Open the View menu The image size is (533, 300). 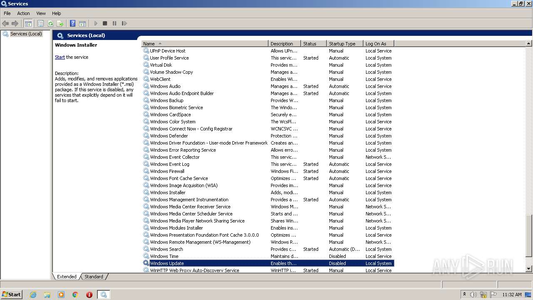tap(41, 13)
